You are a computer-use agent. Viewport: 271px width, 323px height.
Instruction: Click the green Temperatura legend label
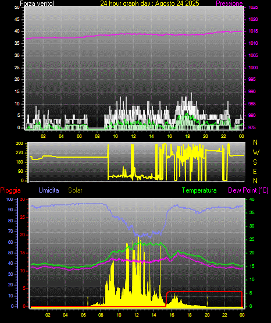click(199, 190)
